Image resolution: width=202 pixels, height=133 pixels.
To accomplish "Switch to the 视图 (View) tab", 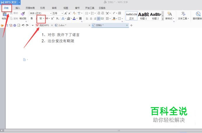I will pos(66,8).
